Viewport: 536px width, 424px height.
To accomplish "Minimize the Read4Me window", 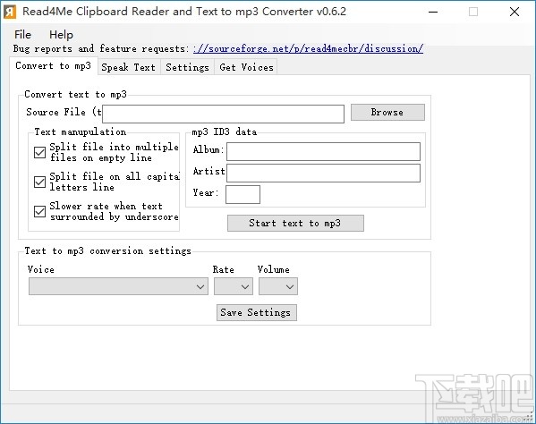I will pos(433,12).
